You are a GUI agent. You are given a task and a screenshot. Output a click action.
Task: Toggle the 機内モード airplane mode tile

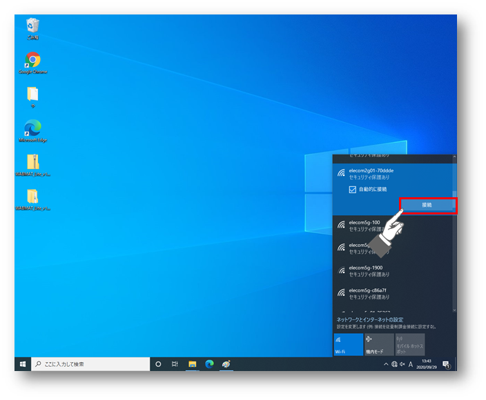(379, 345)
